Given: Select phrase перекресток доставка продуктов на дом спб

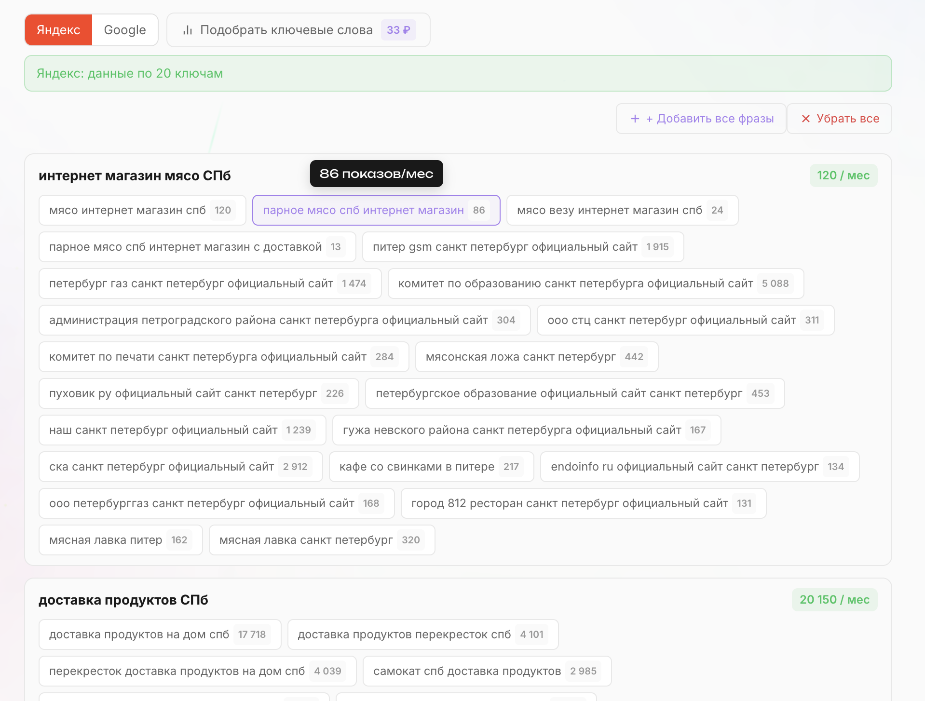Looking at the screenshot, I should coord(197,671).
